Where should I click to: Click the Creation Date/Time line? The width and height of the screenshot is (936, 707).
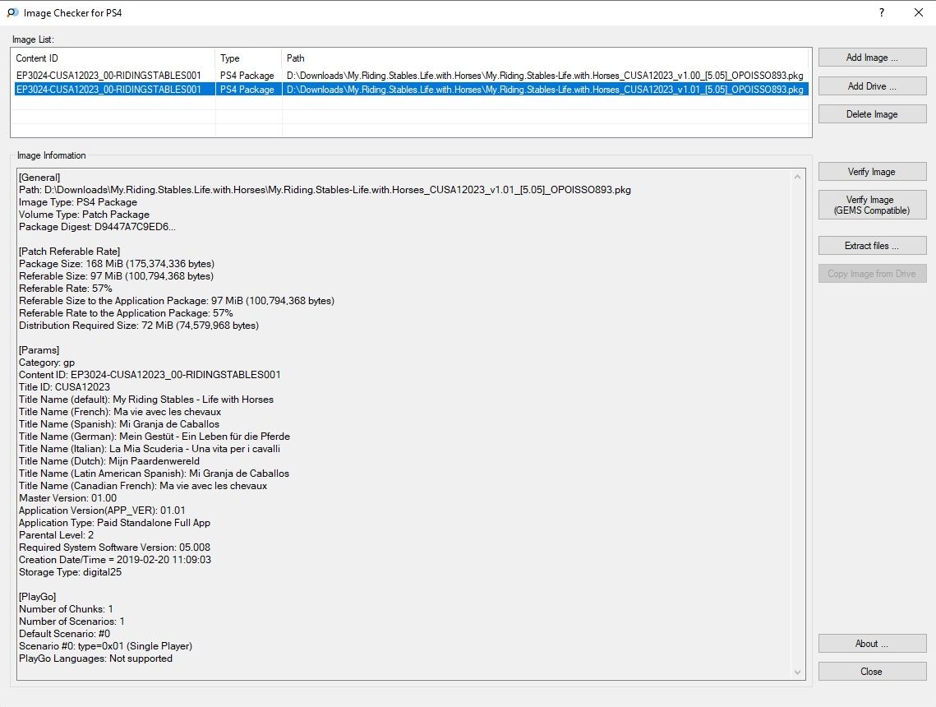pos(115,560)
